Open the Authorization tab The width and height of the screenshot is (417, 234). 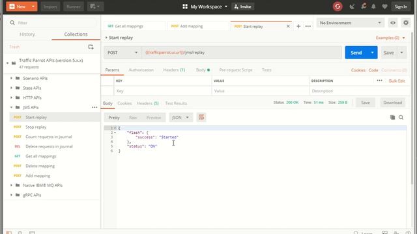tap(141, 70)
